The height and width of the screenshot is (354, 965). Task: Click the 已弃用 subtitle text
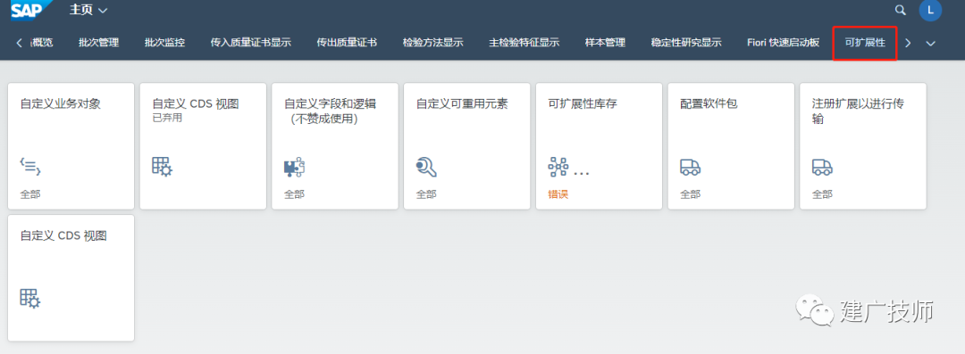coord(167,118)
